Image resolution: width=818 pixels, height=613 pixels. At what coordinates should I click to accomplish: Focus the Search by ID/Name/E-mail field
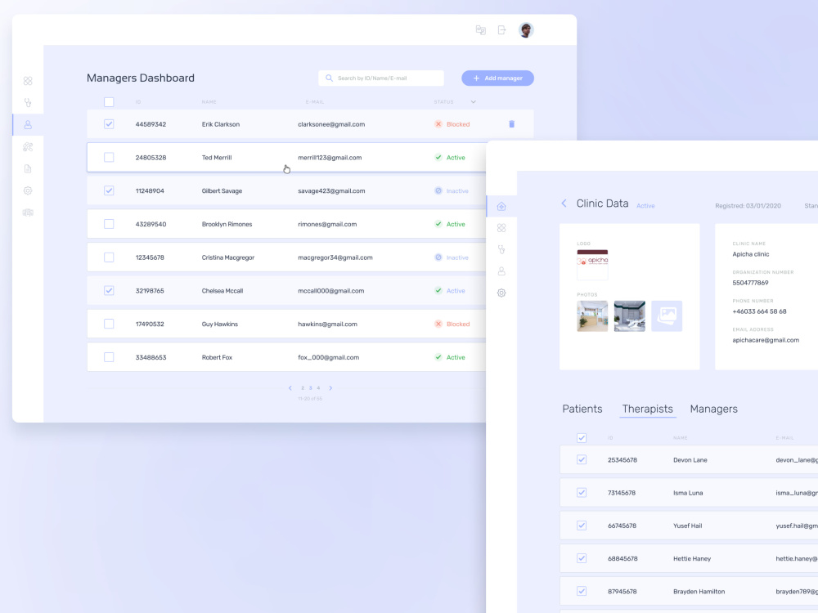(x=381, y=78)
